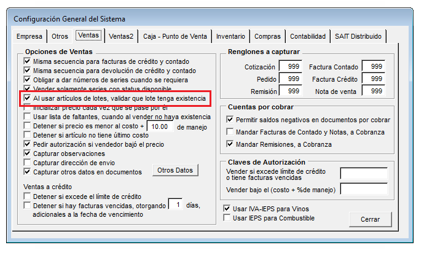Open the Empresa tab
The width and height of the screenshot is (424, 253).
pyautogui.click(x=29, y=36)
